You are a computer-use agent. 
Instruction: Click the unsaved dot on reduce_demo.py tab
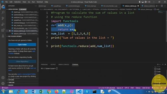pyautogui.click(x=138, y=6)
